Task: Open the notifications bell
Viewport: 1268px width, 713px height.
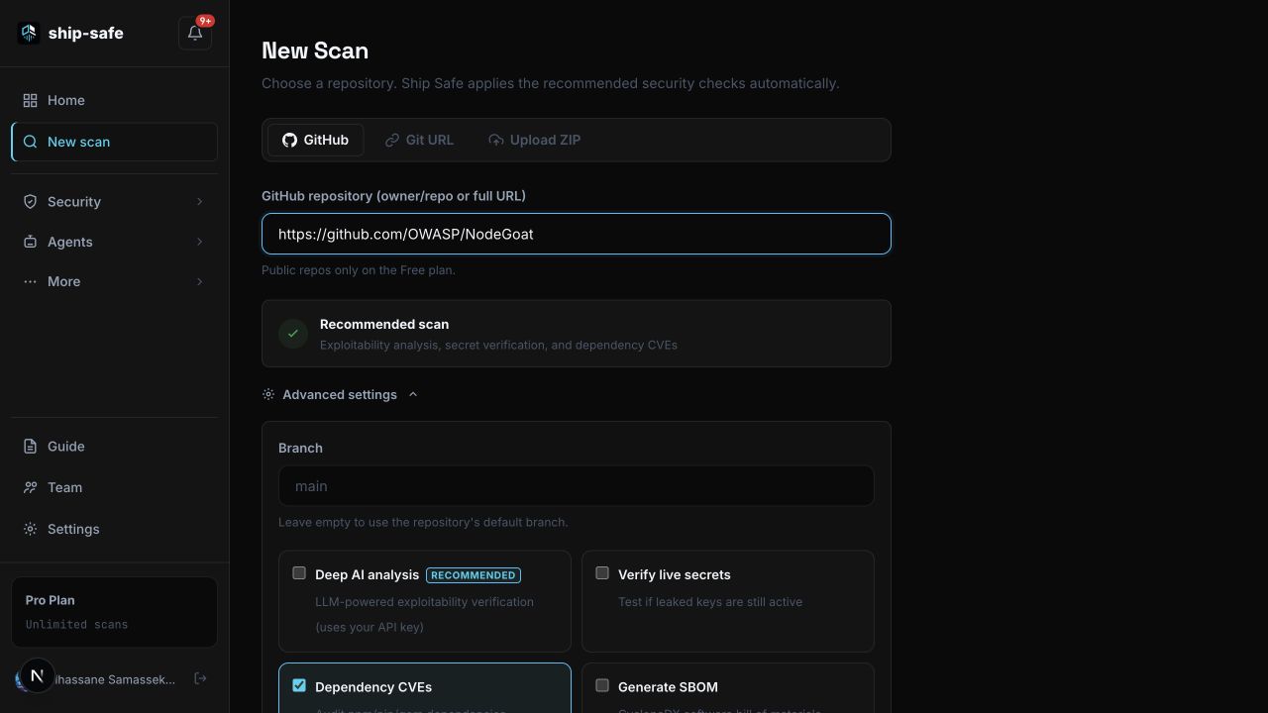Action: click(x=195, y=33)
